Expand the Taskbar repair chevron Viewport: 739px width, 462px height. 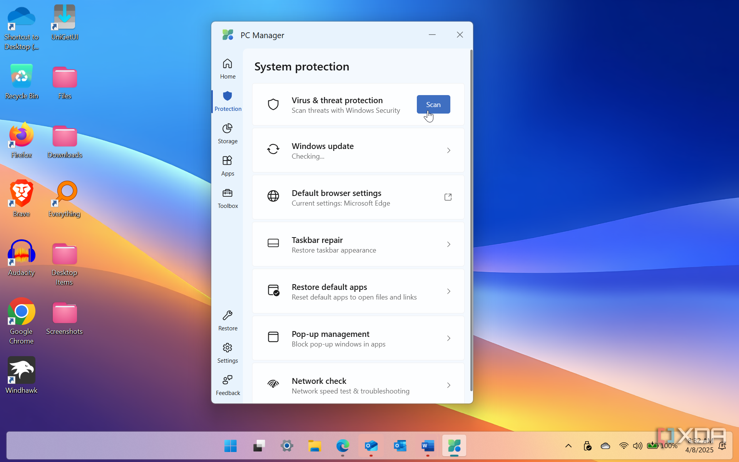[x=449, y=244]
